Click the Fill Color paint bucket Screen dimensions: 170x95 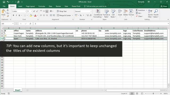click(x=31, y=15)
